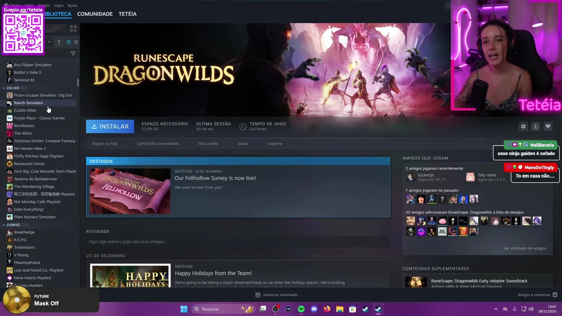Click the game list scrollbar thumb
This screenshot has width=562, height=316.
point(78,82)
